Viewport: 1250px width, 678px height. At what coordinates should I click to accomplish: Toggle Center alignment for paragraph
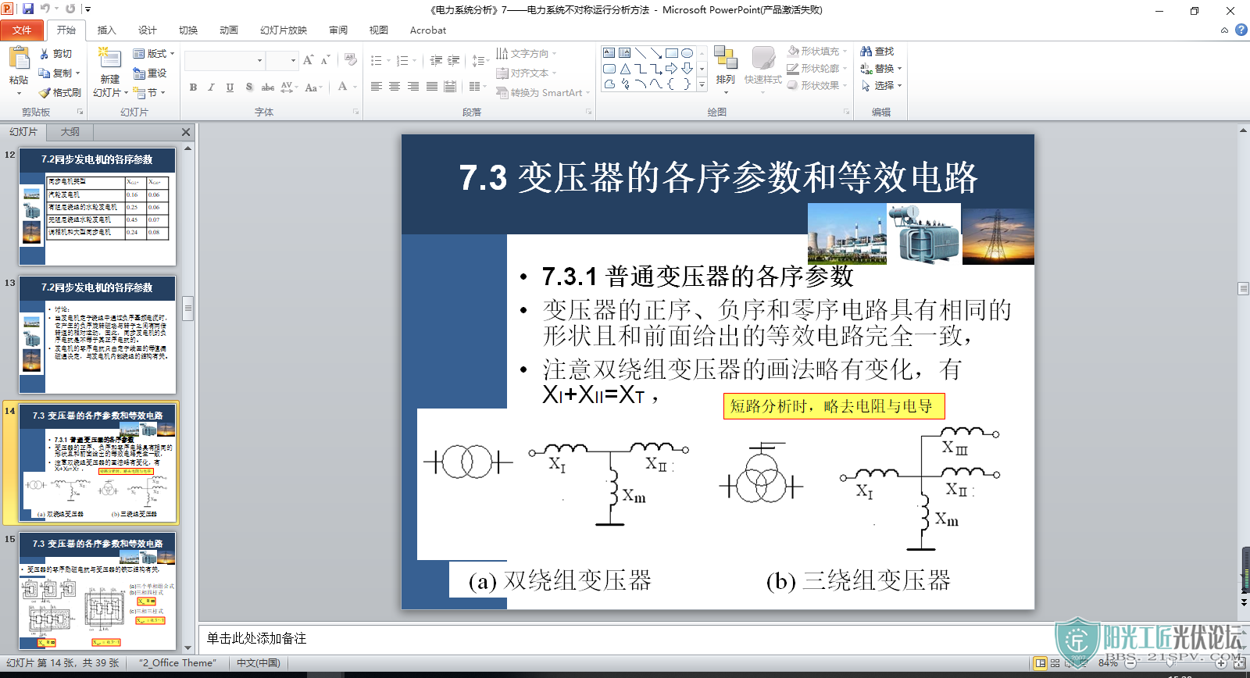coord(395,87)
